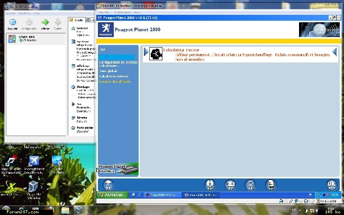Click the VirtualBox icon in host taskbar
This screenshot has width=344, height=215.
pyautogui.click(x=79, y=210)
